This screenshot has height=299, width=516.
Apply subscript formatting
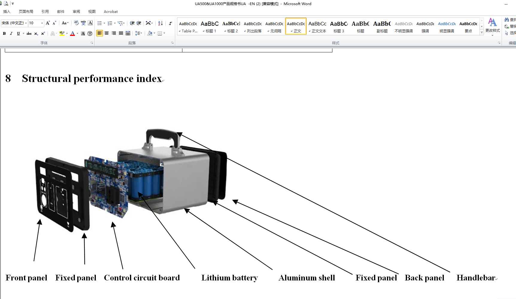[36, 34]
